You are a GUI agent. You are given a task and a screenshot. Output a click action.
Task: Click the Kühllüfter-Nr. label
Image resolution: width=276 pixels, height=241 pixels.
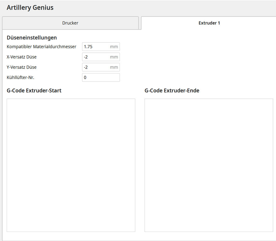coord(20,77)
